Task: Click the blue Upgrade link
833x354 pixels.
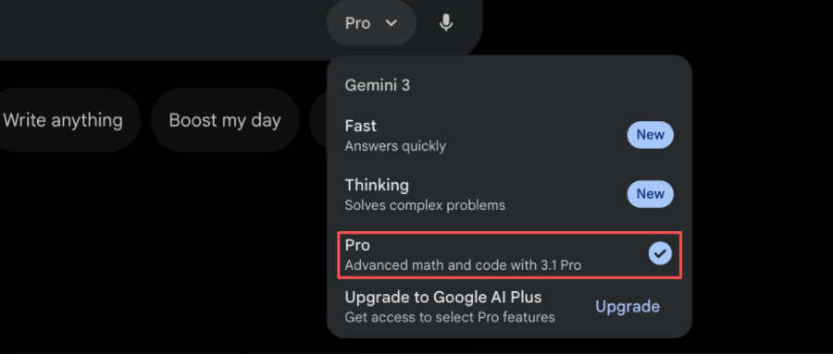Action: [628, 306]
